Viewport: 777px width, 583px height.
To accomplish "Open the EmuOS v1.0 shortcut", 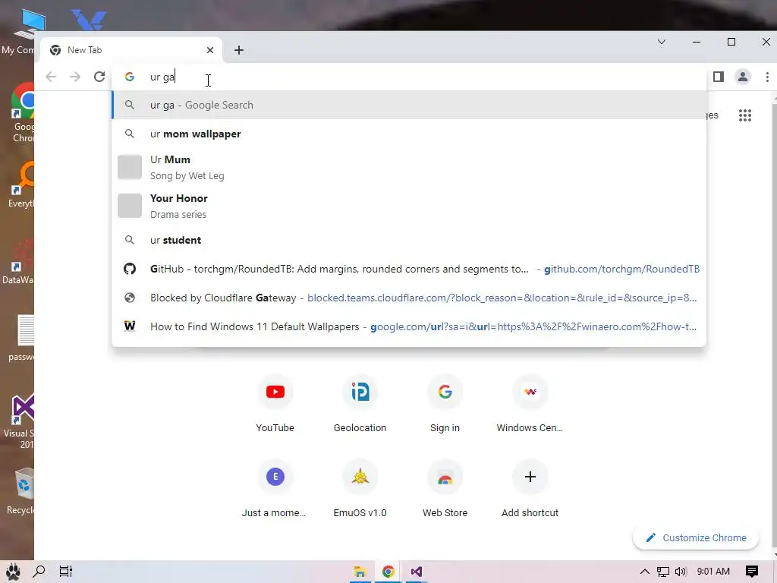I will 360,489.
